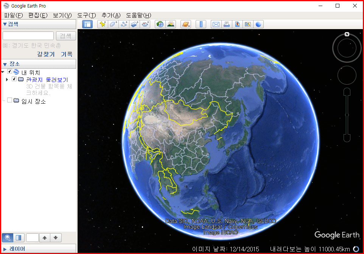
Task: Select the Add Polygon tool
Action: click(x=113, y=24)
